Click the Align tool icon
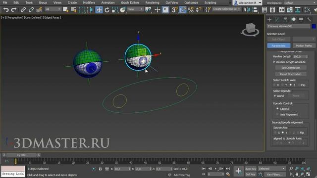 (x=255, y=10)
